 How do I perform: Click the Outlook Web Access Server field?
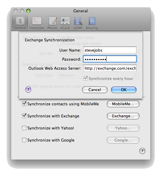click(110, 68)
